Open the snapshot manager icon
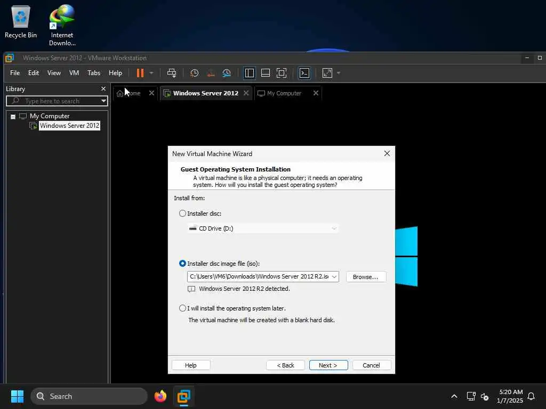Image resolution: width=546 pixels, height=409 pixels. click(x=227, y=73)
